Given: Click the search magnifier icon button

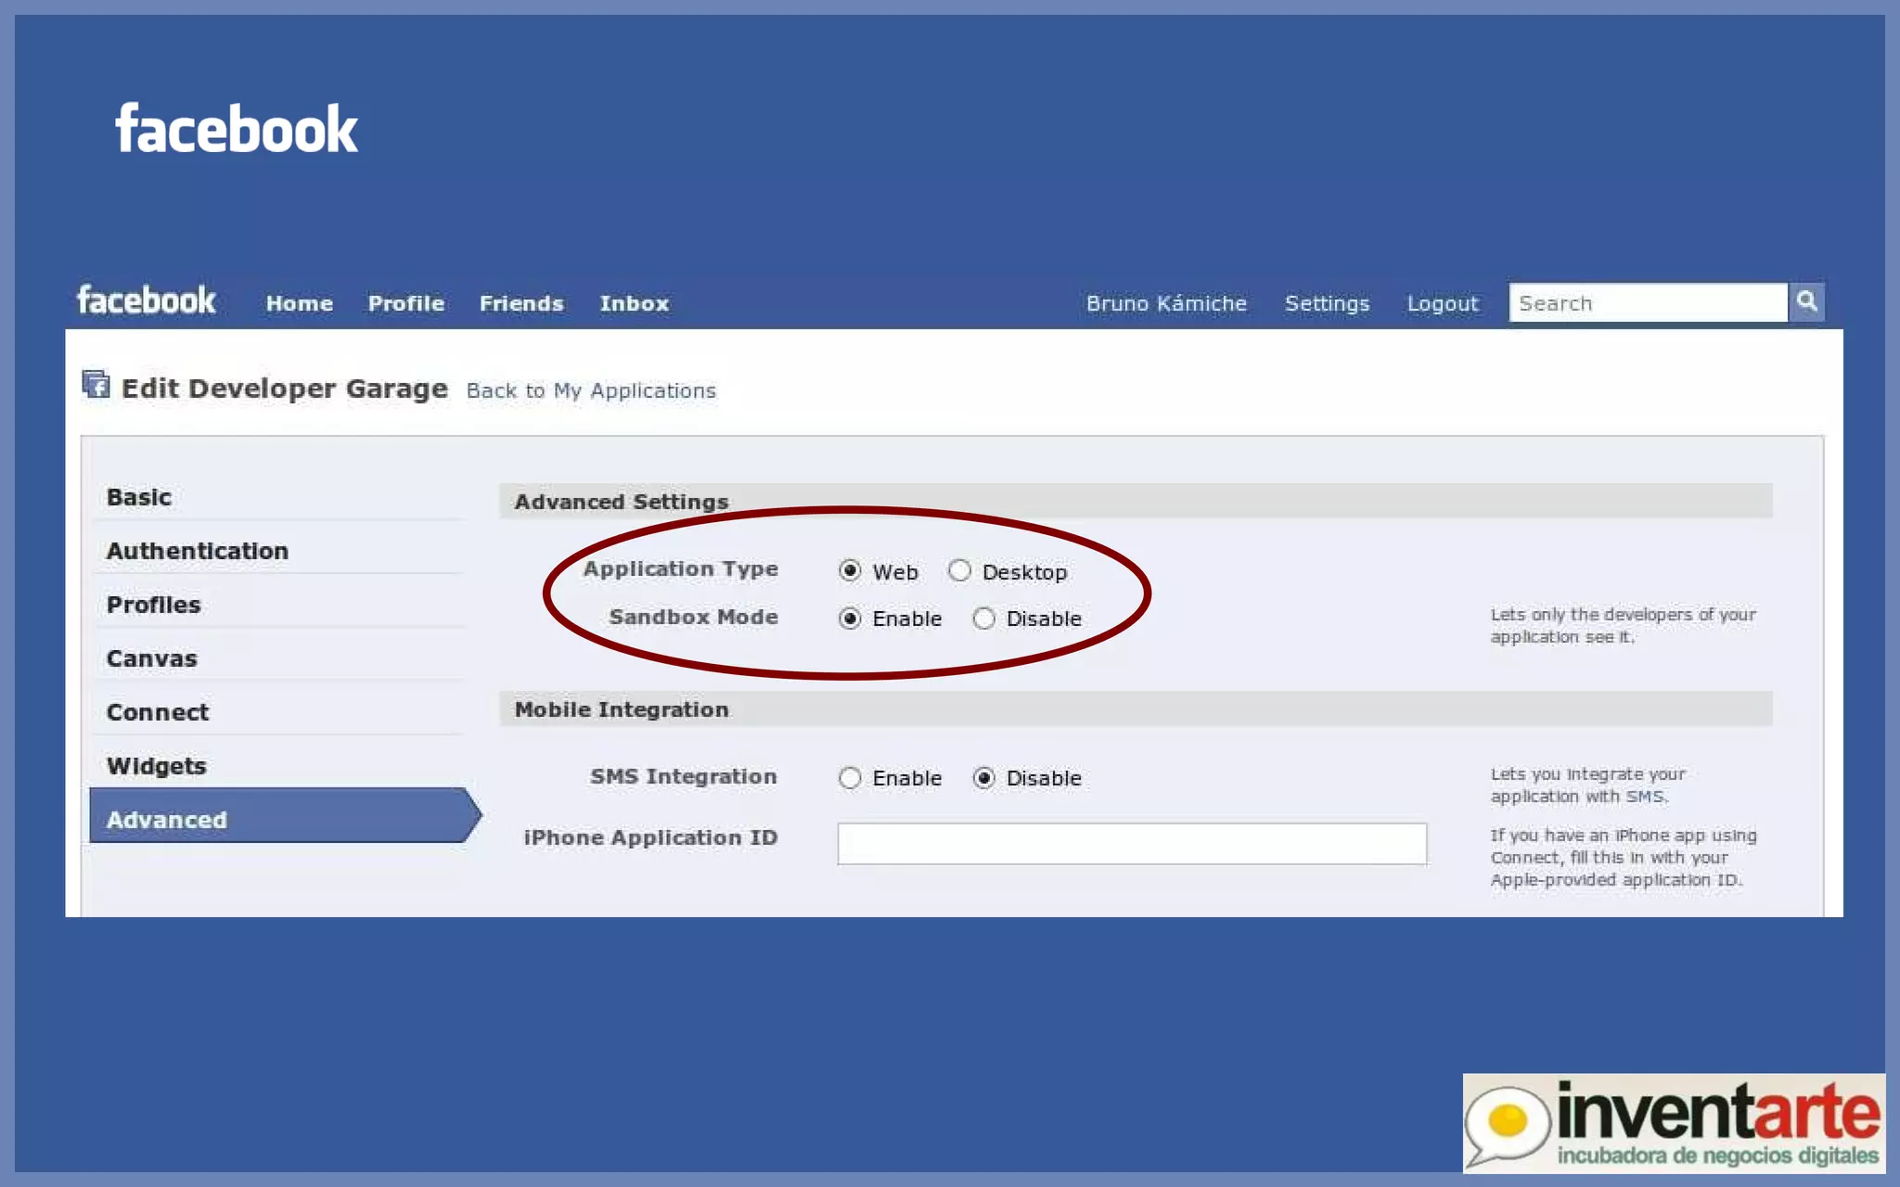Looking at the screenshot, I should tap(1805, 301).
